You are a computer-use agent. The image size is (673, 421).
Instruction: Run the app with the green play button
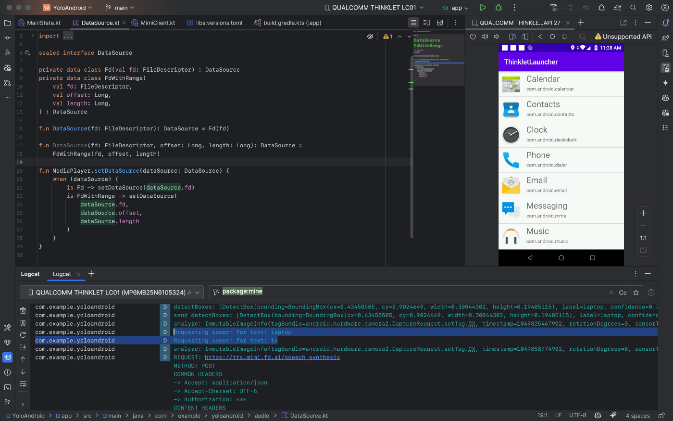point(483,8)
